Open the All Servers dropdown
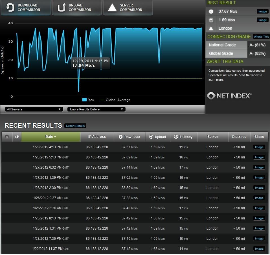The image size is (270, 255). click(x=34, y=109)
